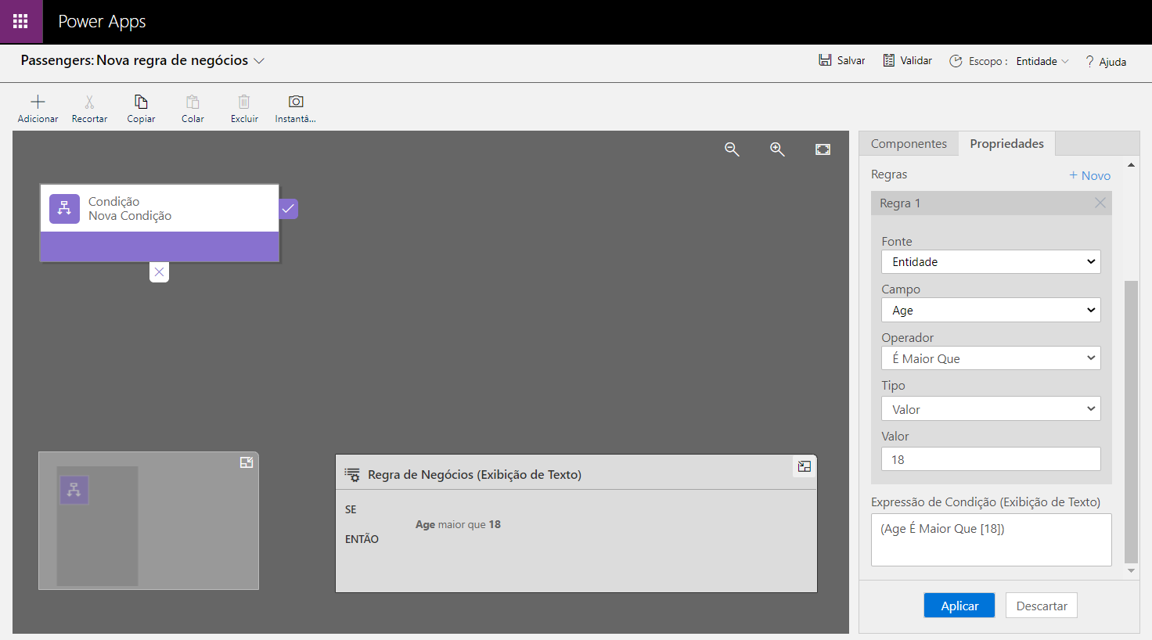Fit canvas to screen icon
Image resolution: width=1152 pixels, height=640 pixels.
point(823,149)
